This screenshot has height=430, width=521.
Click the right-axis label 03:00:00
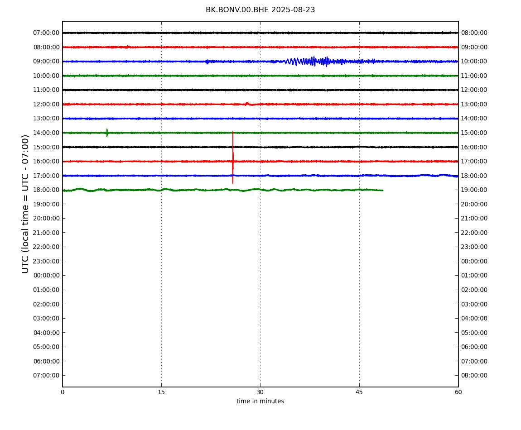(474, 304)
